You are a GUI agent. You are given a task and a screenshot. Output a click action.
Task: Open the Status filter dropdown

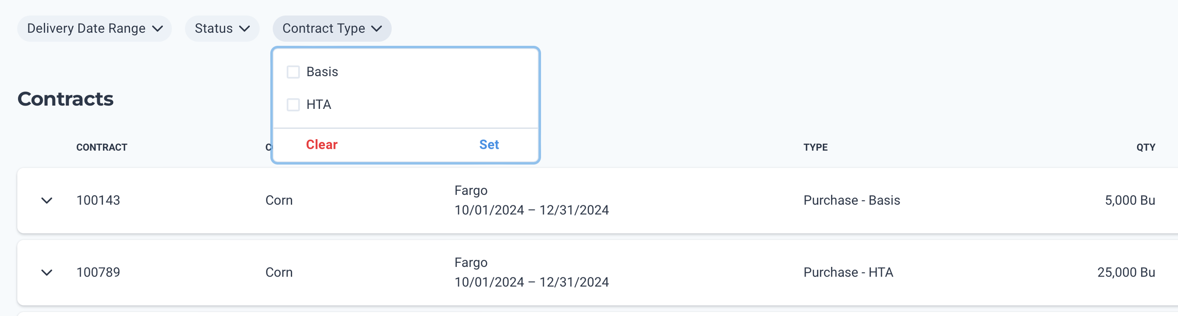point(222,28)
